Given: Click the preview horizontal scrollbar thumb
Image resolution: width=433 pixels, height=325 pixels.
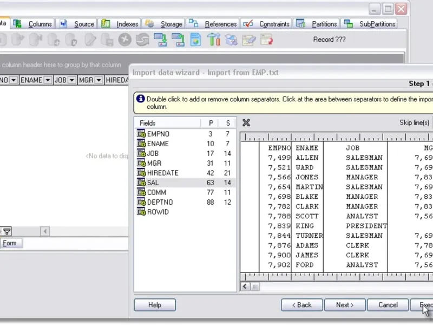Looking at the screenshot, I should (x=255, y=287).
